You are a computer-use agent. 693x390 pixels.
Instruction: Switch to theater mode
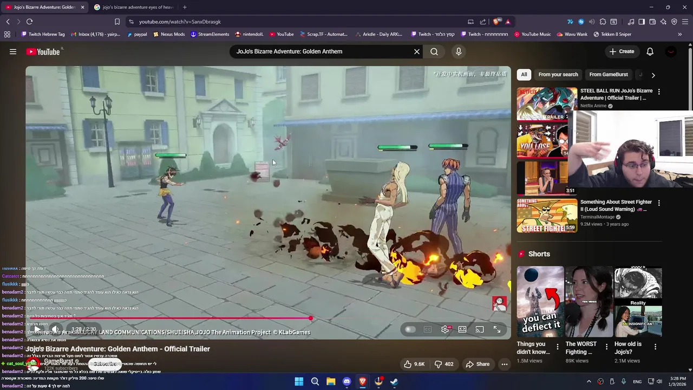click(462, 329)
